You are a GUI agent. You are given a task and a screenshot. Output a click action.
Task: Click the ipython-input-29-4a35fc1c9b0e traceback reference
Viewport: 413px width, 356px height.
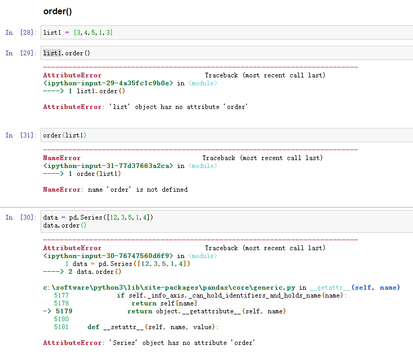coord(108,83)
